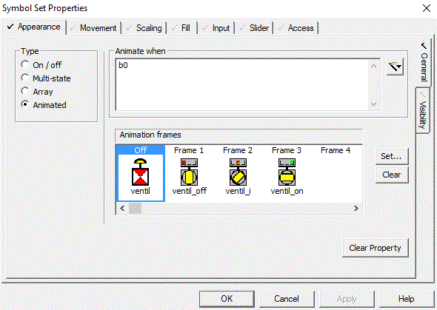Click the frames horizontal scrollbar thumb
This screenshot has height=310, width=437.
[135, 209]
